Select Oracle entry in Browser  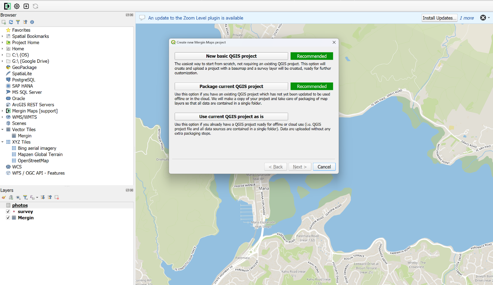pyautogui.click(x=18, y=98)
